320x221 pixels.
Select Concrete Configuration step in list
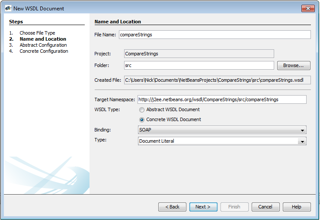pyautogui.click(x=44, y=51)
